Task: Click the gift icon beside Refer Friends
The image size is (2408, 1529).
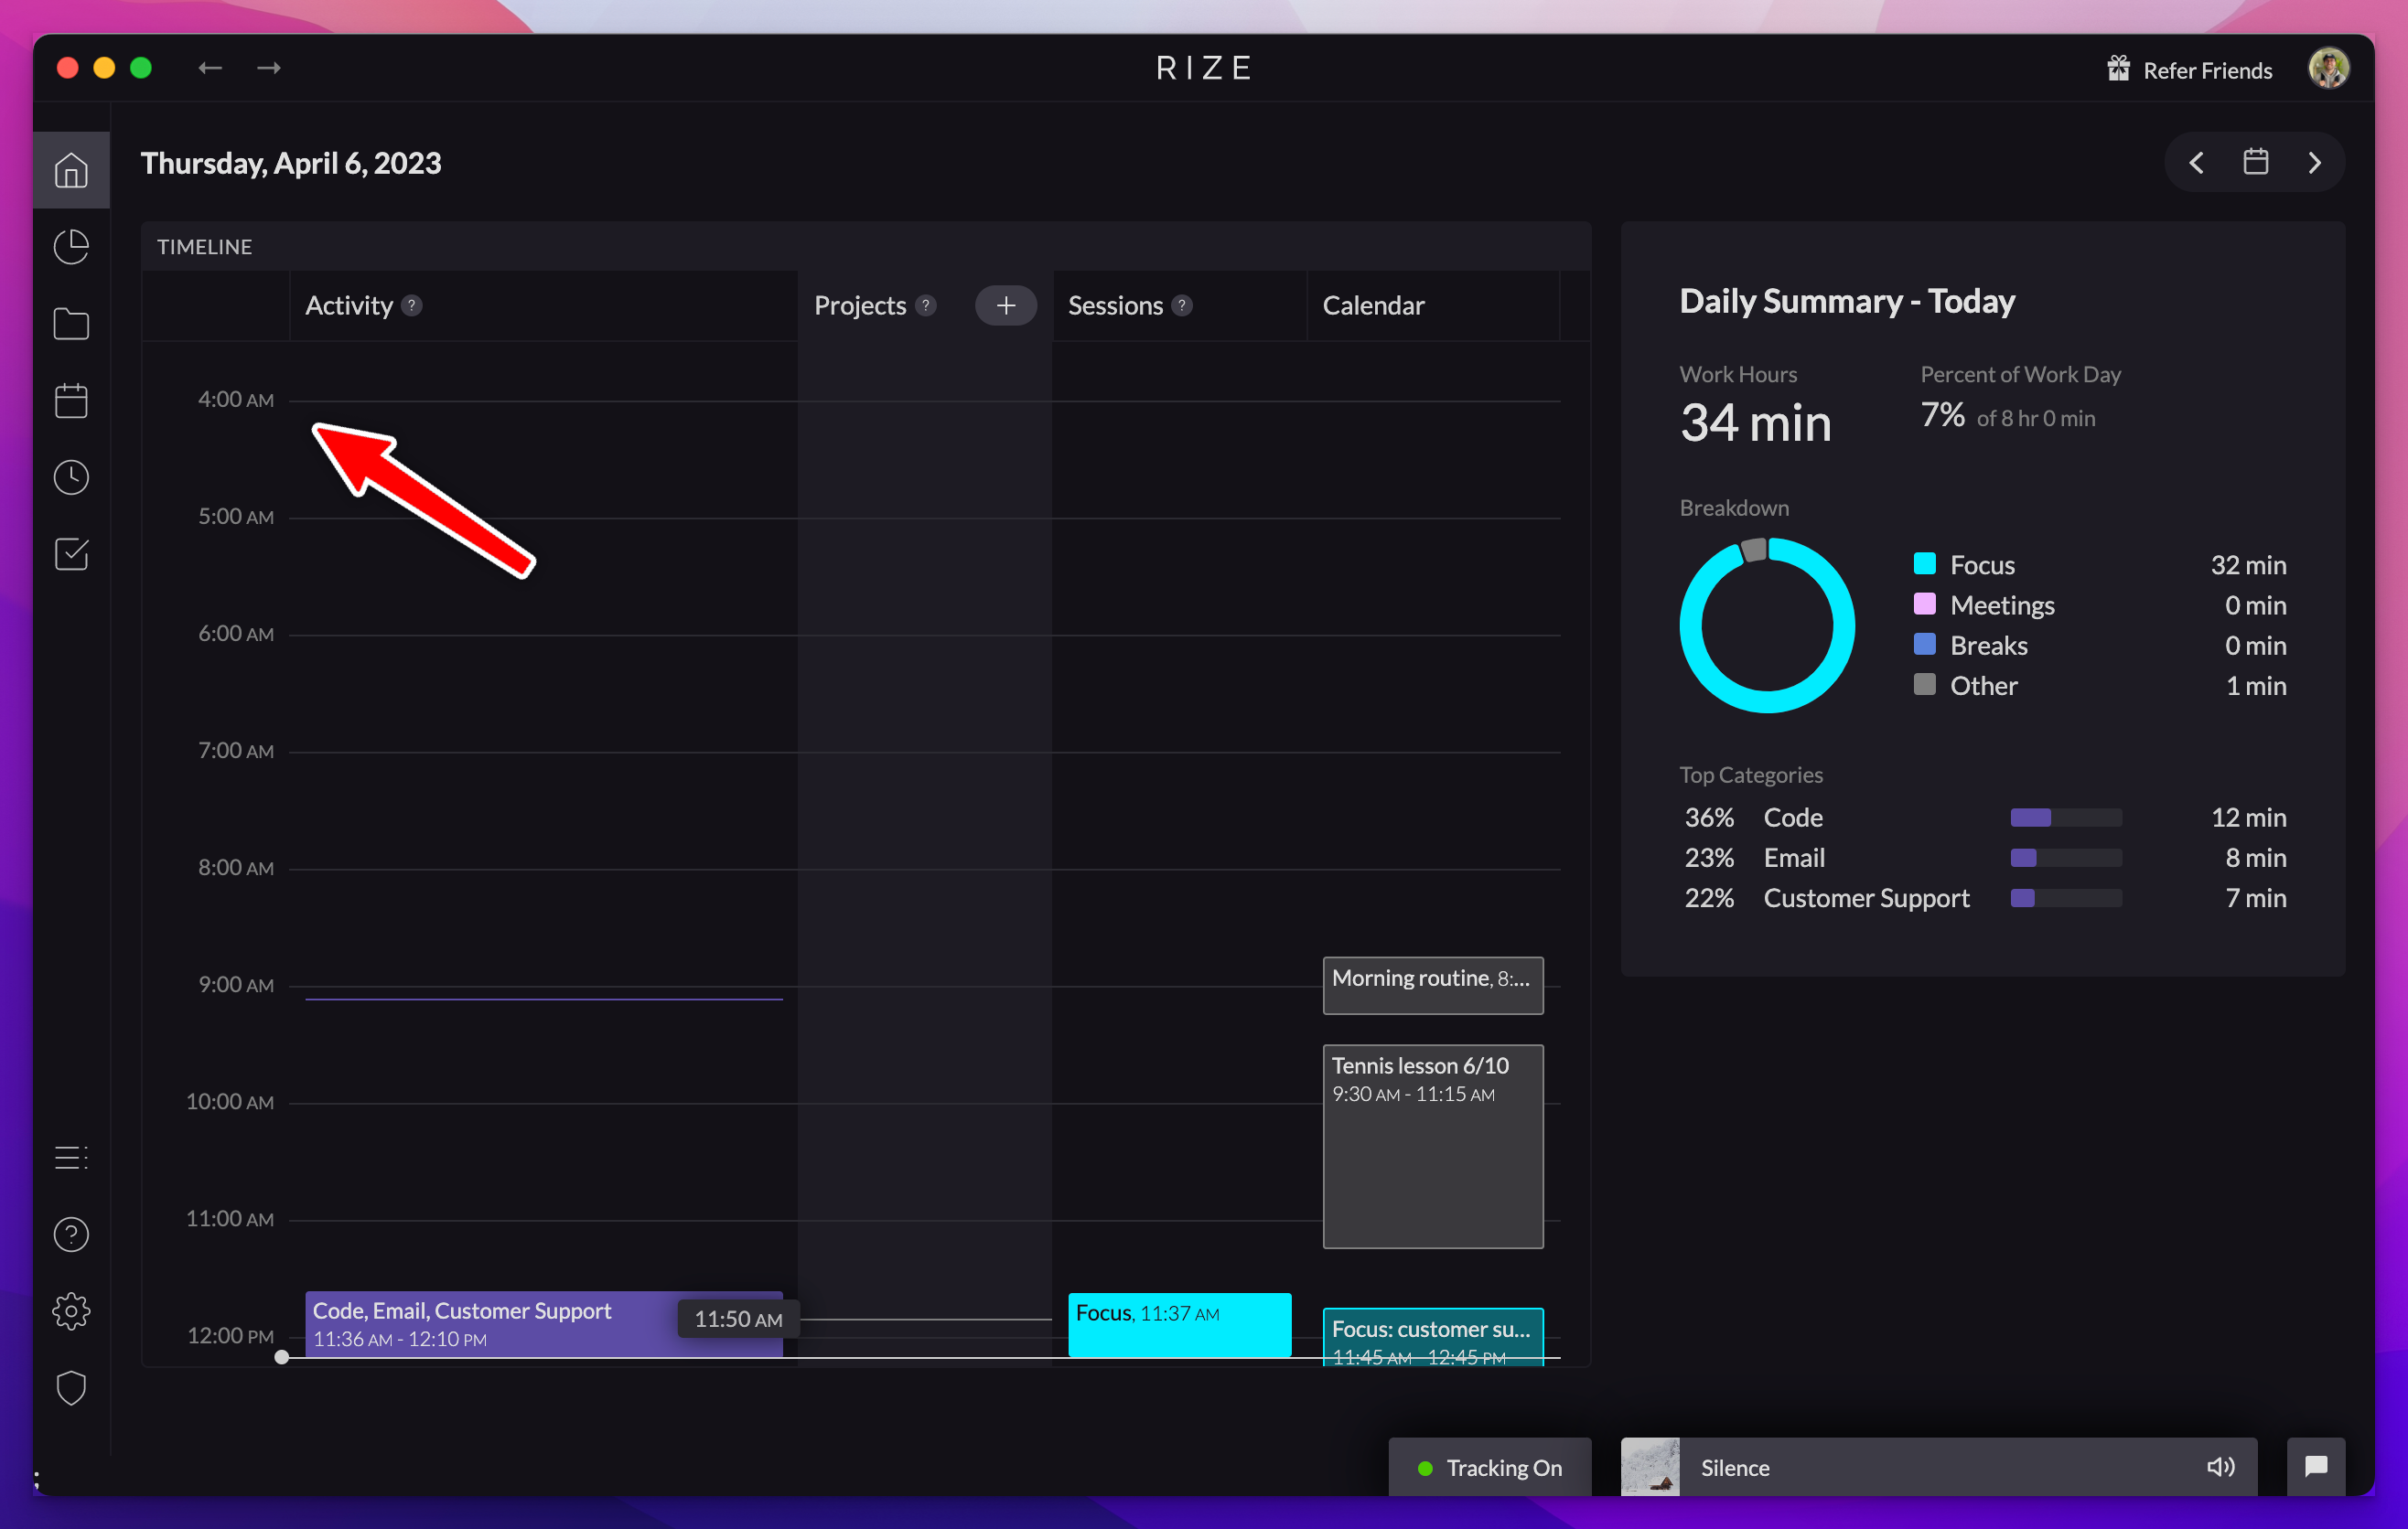Action: click(x=2118, y=69)
